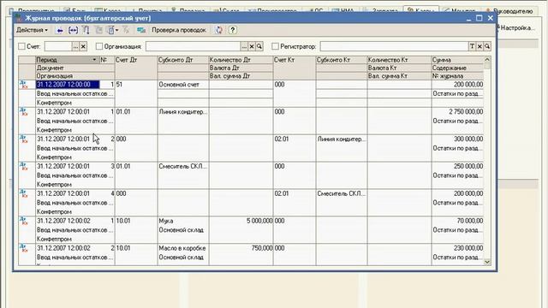Image resolution: width=548 pixels, height=308 pixels.
Task: Open help with the question mark icon
Action: coord(232,31)
